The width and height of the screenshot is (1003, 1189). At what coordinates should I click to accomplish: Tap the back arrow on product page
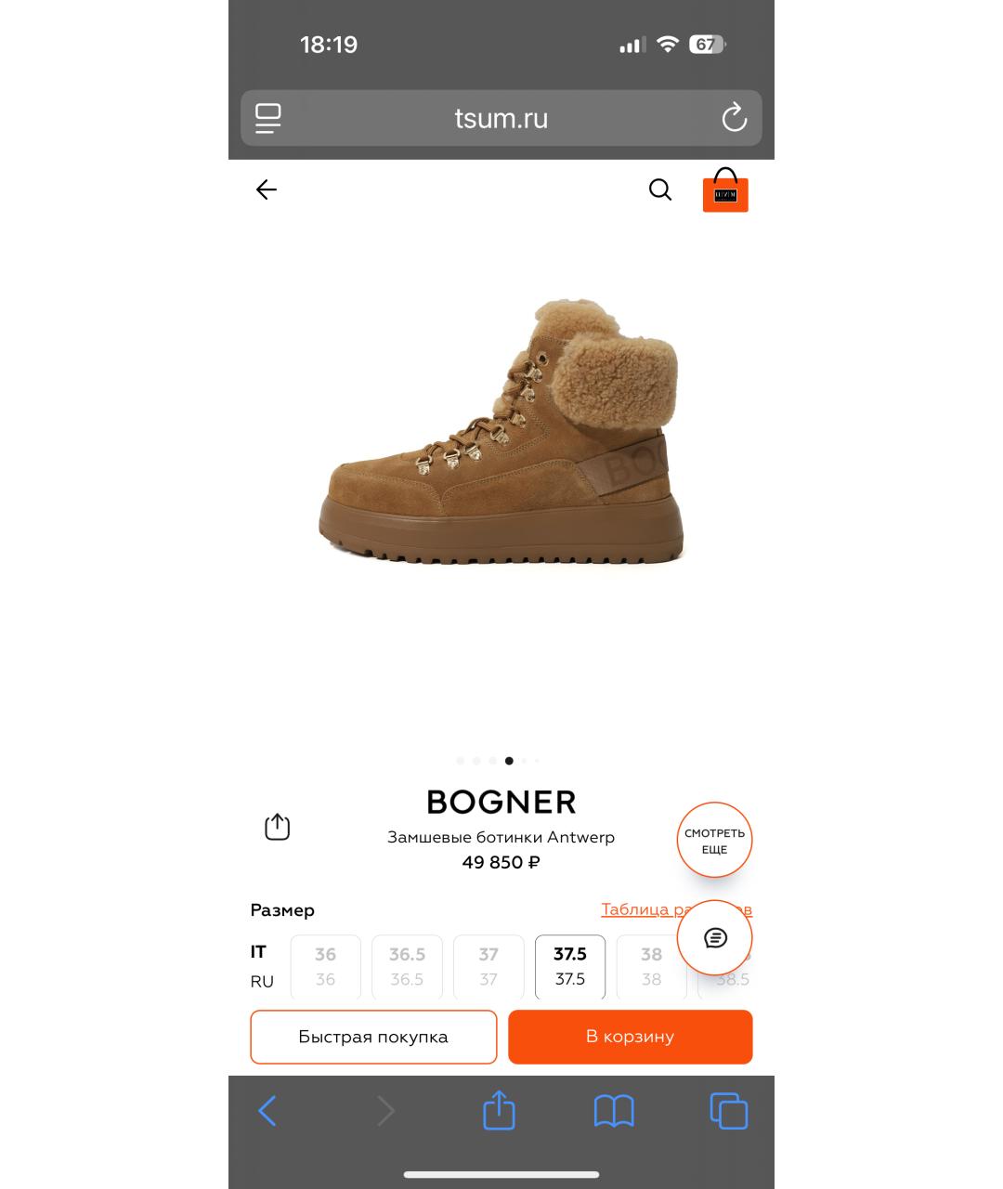[x=267, y=190]
